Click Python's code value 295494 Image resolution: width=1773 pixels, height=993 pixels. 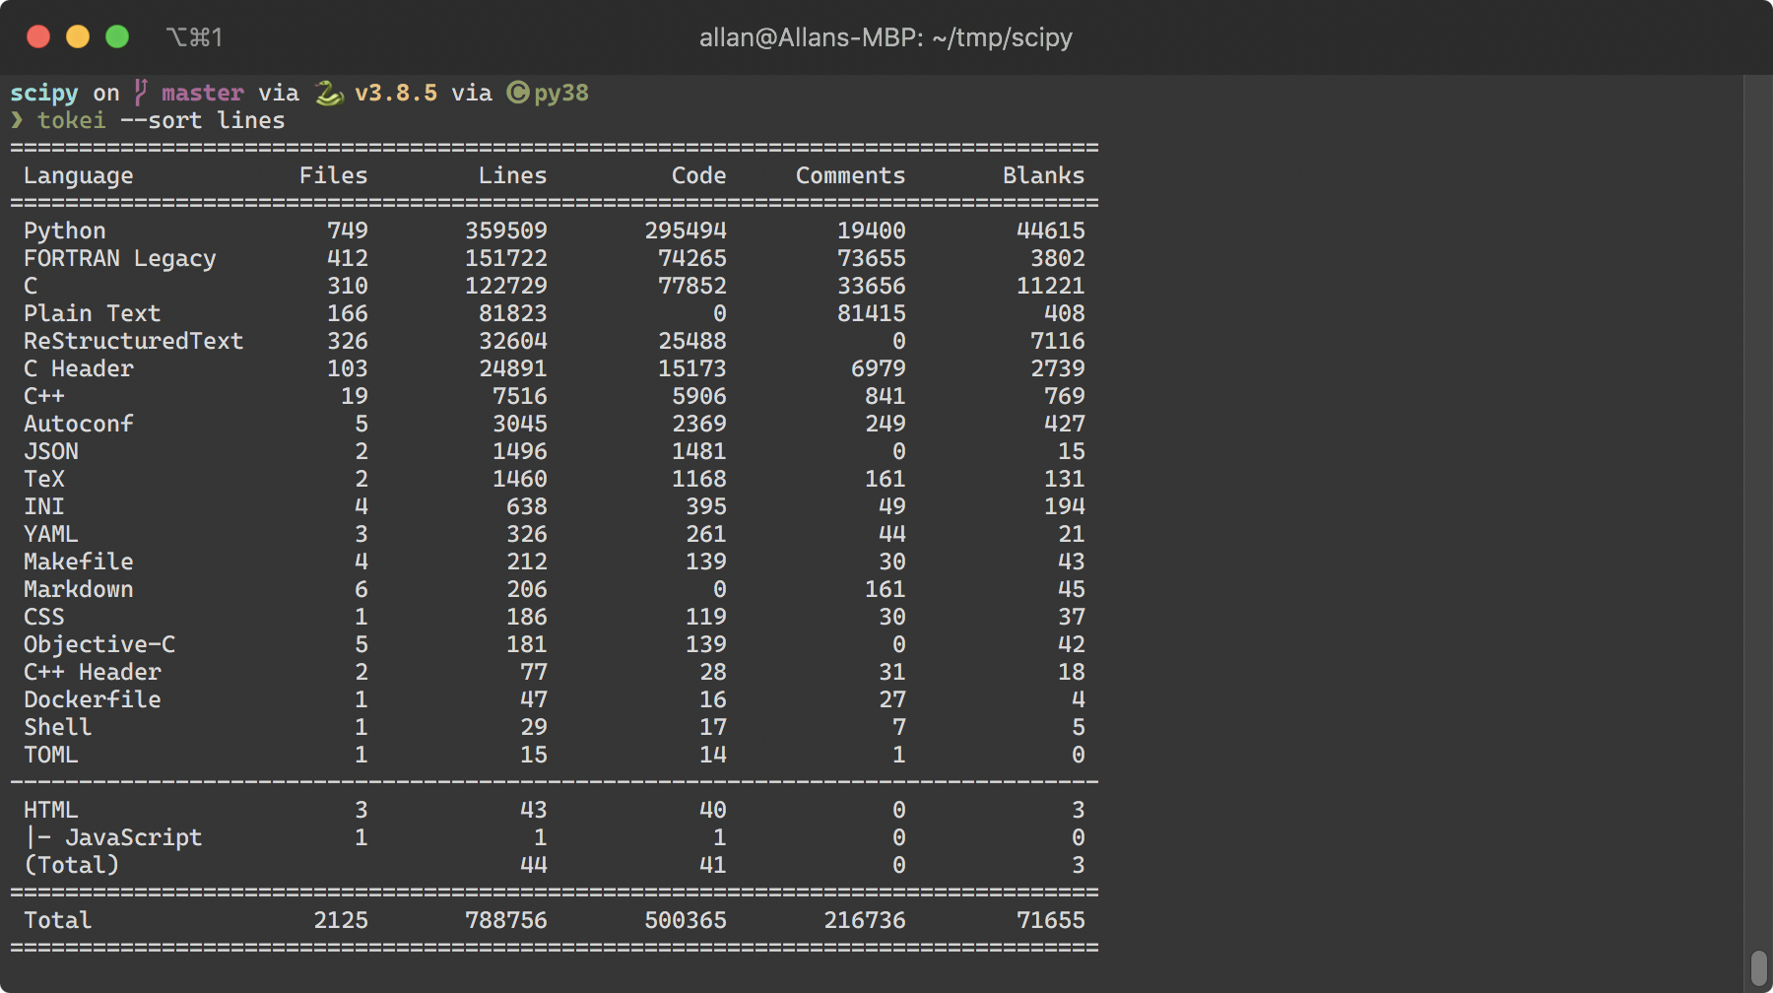[686, 231]
